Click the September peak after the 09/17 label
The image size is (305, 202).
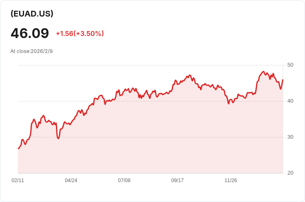coord(190,75)
